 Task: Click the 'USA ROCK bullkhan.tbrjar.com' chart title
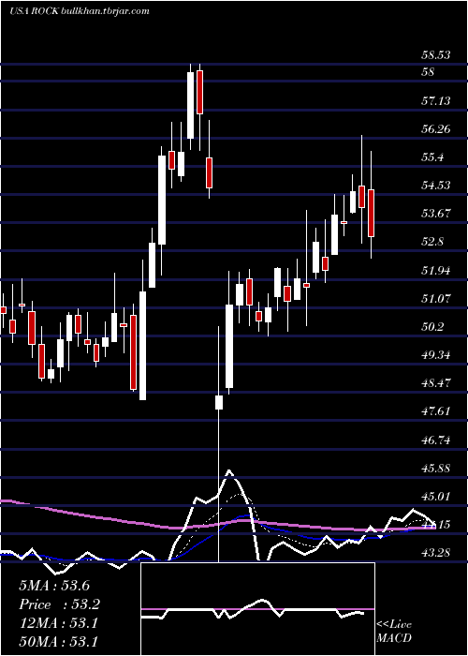click(80, 11)
